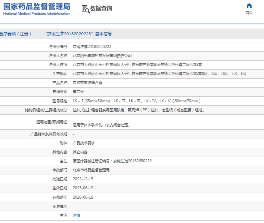Select the LK-Ⅰ(65mm;30mm) model value
264x223 pixels.
[137, 101]
